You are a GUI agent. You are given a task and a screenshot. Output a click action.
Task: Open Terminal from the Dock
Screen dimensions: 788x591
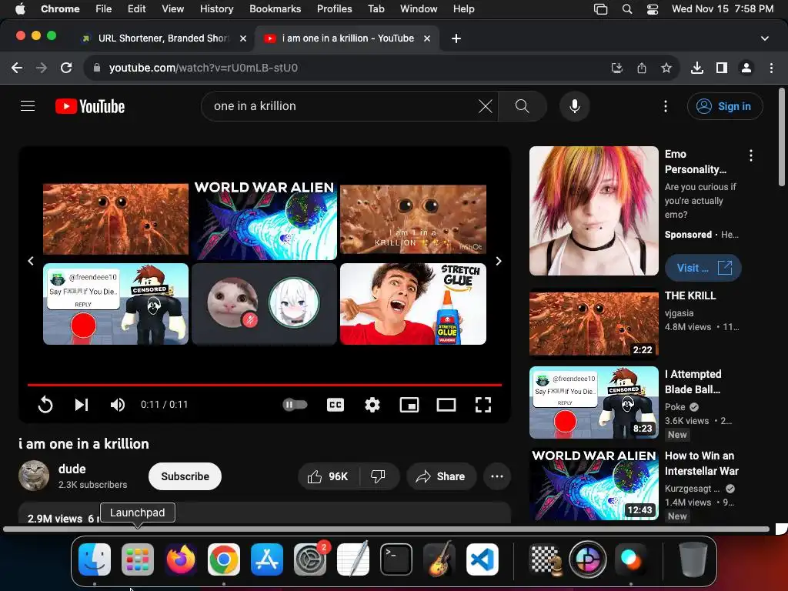pyautogui.click(x=396, y=559)
